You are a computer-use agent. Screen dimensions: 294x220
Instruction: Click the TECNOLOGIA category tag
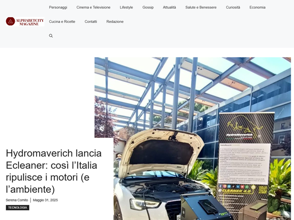(x=18, y=208)
